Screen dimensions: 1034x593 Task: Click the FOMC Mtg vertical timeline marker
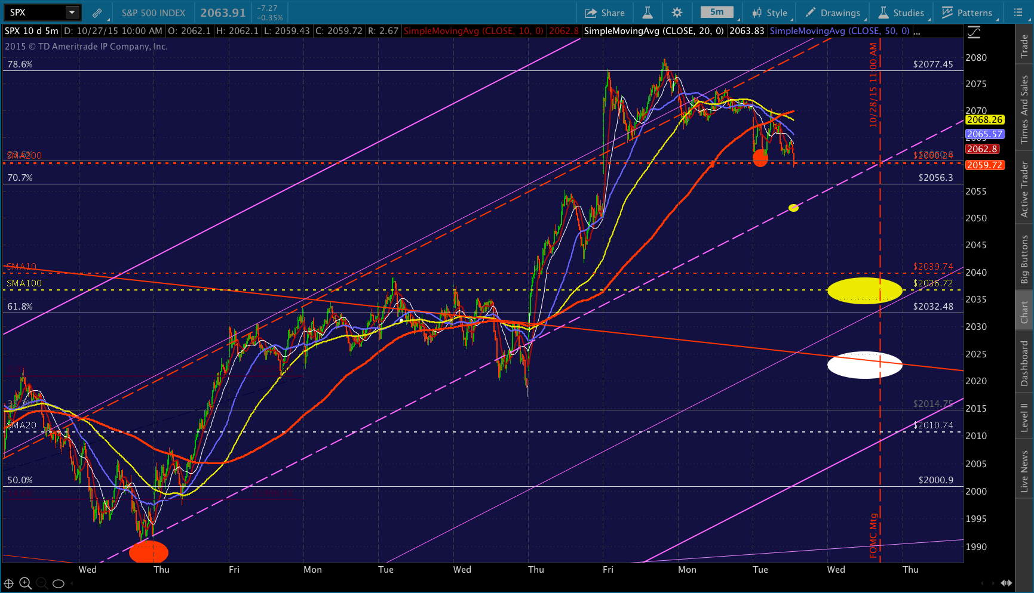coord(874,536)
